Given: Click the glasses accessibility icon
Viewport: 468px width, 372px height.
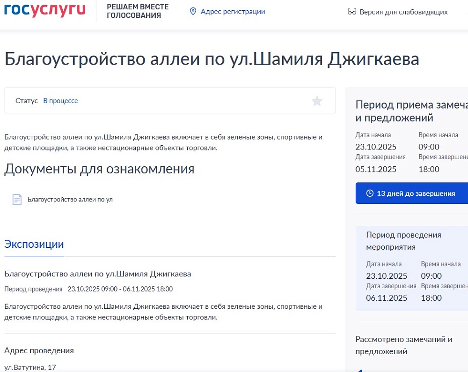Looking at the screenshot, I should tap(352, 12).
